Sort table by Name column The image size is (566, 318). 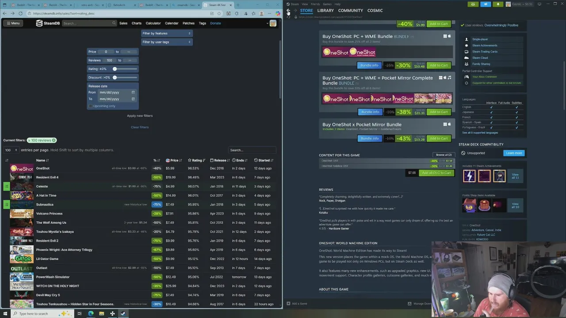[x=42, y=160]
